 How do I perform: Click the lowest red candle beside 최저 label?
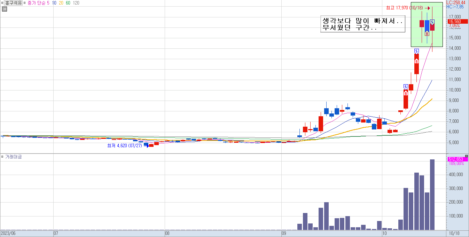151,145
